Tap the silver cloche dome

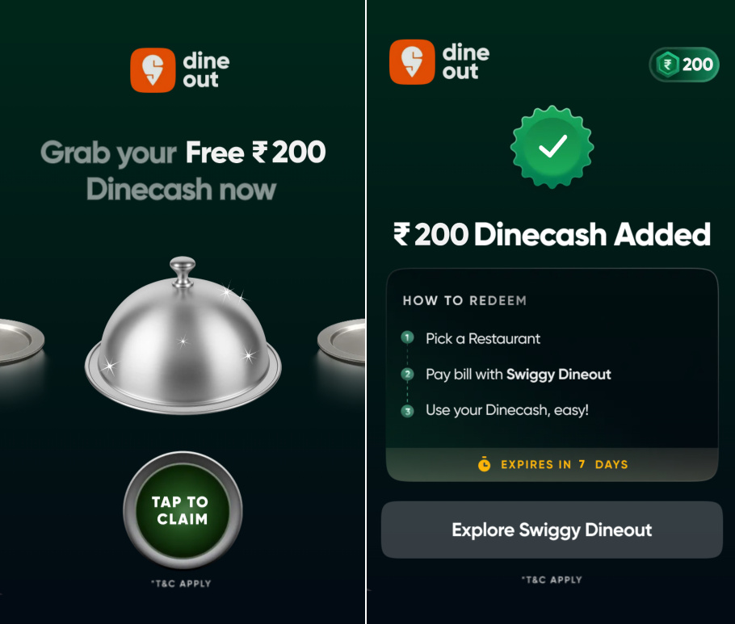(183, 337)
